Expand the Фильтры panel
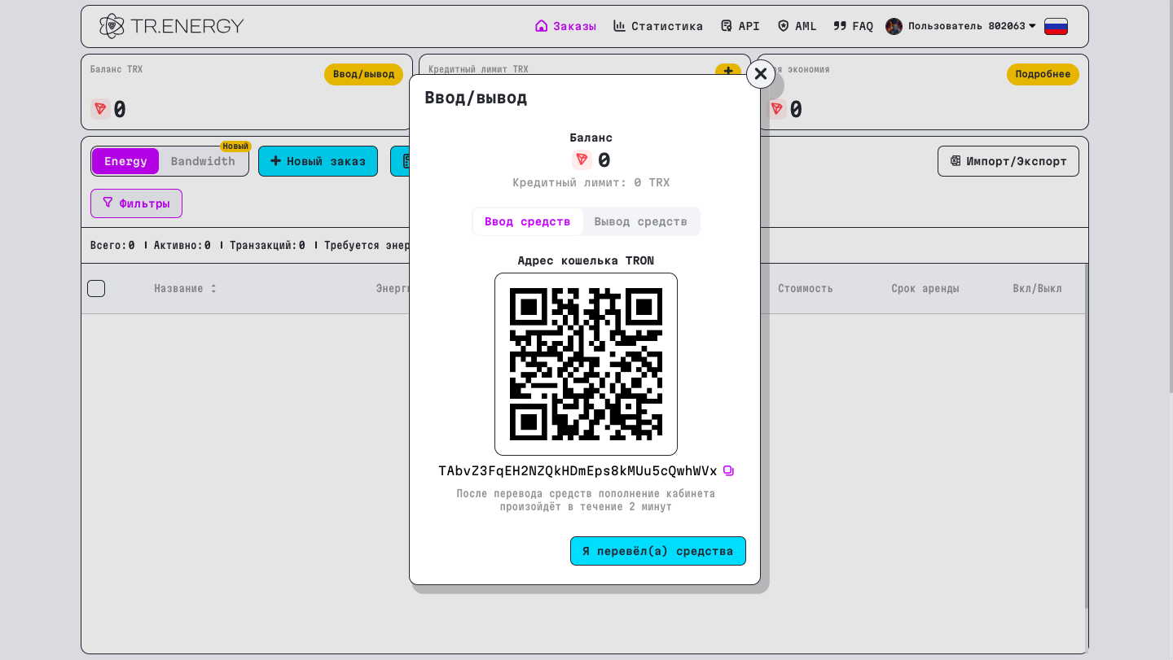The height and width of the screenshot is (660, 1173). [x=136, y=203]
